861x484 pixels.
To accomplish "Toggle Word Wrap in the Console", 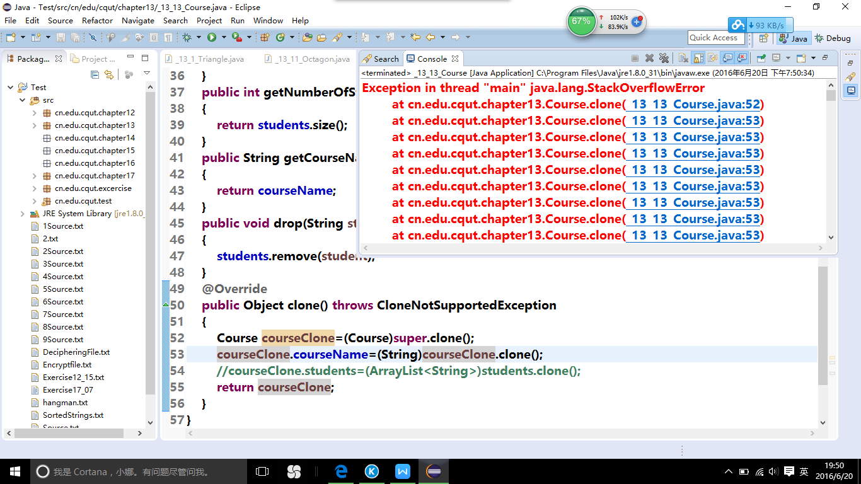I will click(x=712, y=59).
